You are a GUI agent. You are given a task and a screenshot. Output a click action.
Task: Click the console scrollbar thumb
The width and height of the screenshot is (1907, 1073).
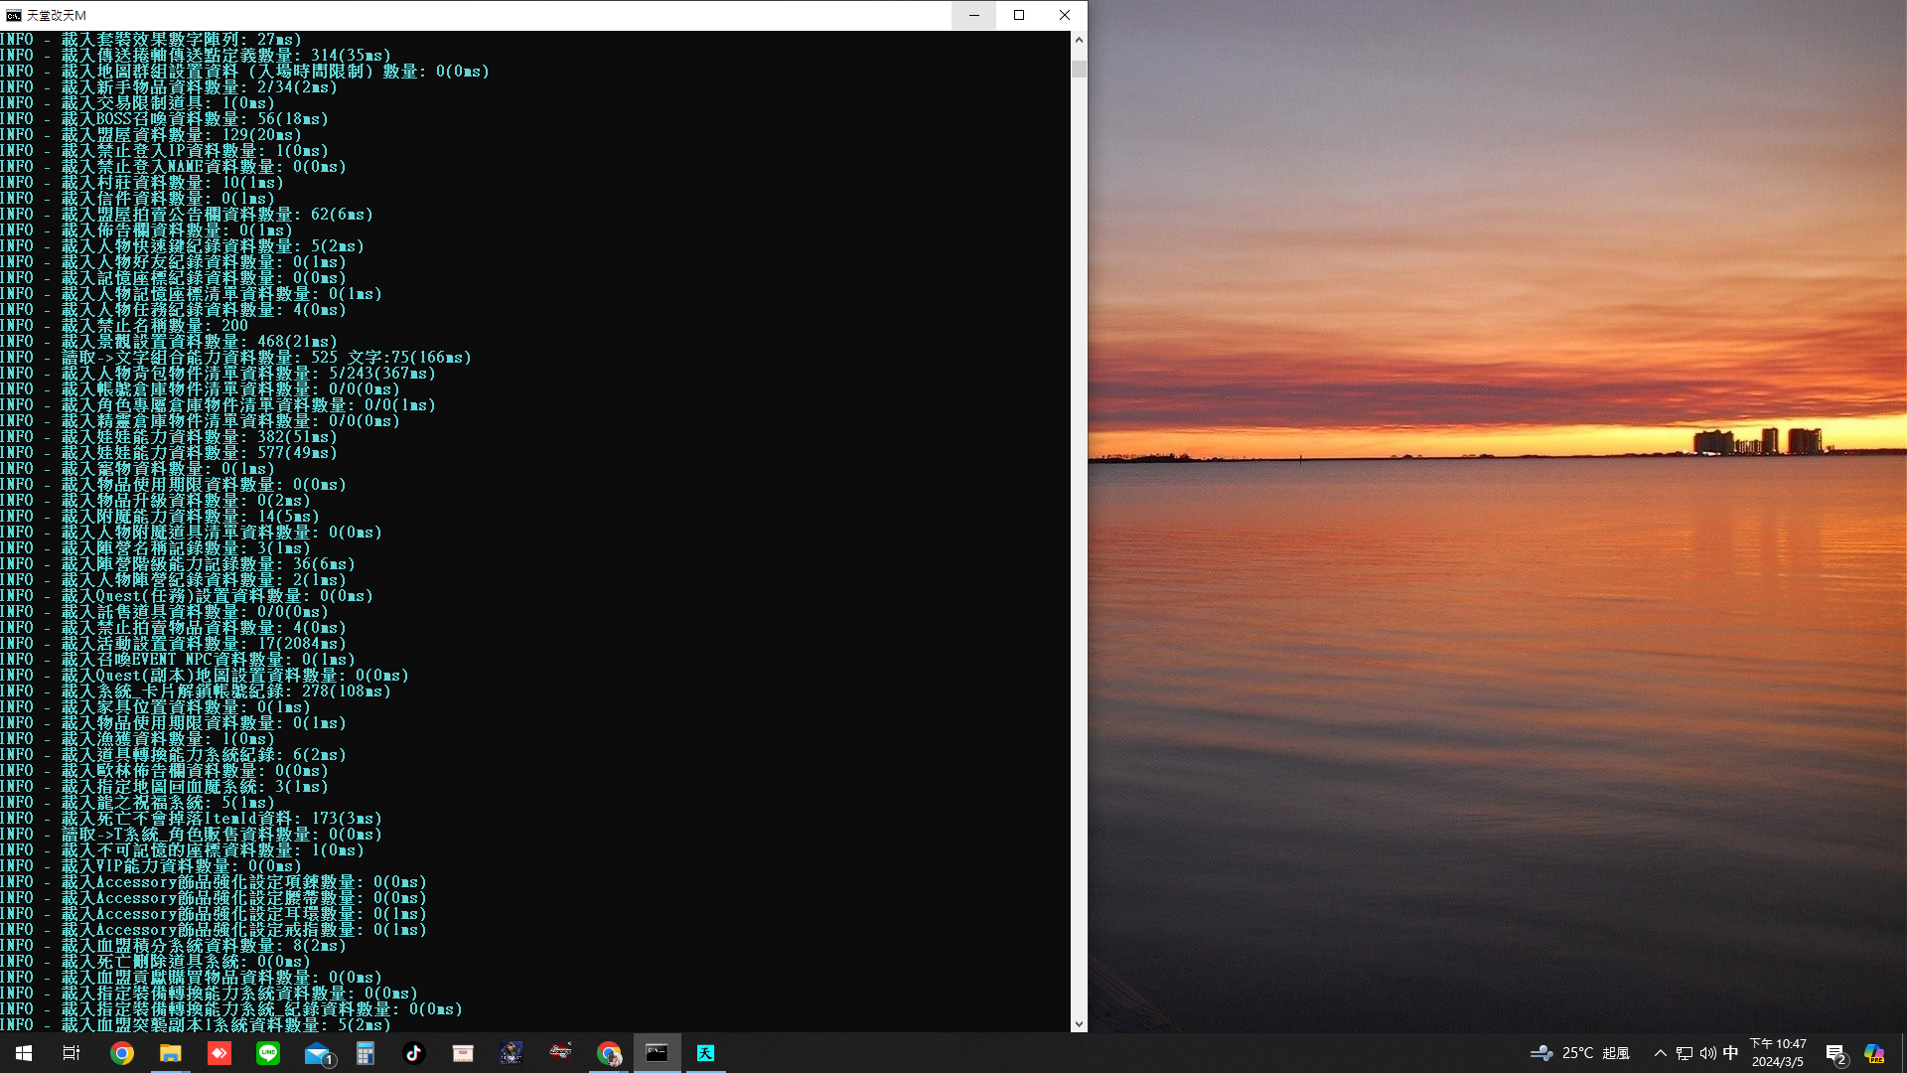point(1079,70)
